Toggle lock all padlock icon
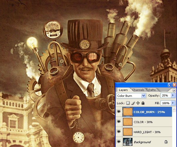The width and height of the screenshot is (177, 147). 143,103
